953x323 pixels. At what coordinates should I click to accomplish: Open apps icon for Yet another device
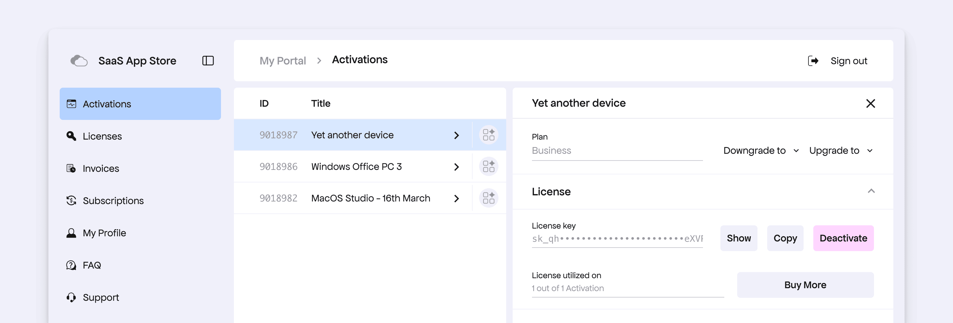pyautogui.click(x=488, y=135)
